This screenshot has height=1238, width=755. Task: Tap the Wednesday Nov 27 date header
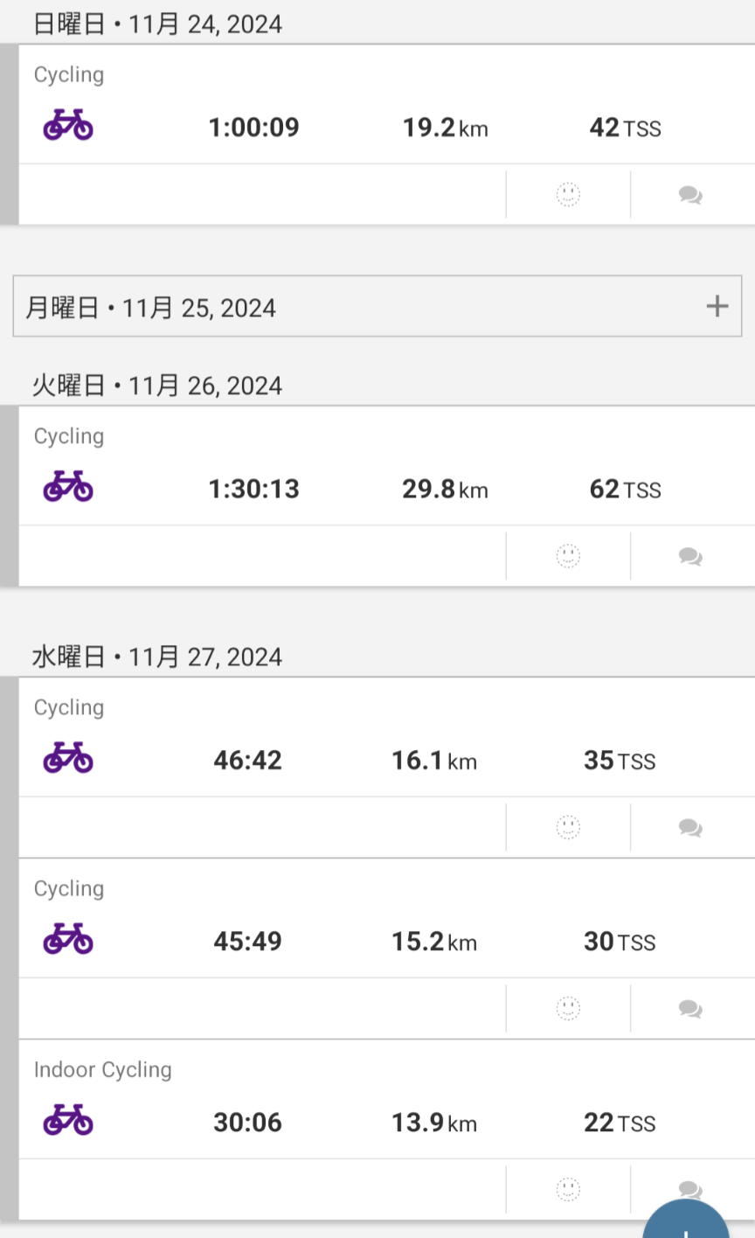click(157, 657)
